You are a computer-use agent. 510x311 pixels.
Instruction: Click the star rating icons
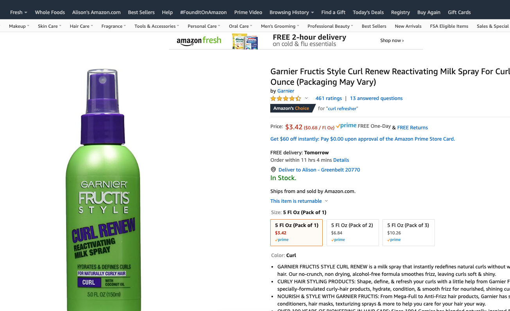coord(286,98)
